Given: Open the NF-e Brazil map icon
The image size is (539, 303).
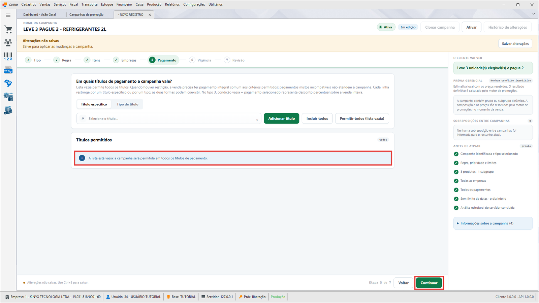Looking at the screenshot, I should [x=8, y=83].
